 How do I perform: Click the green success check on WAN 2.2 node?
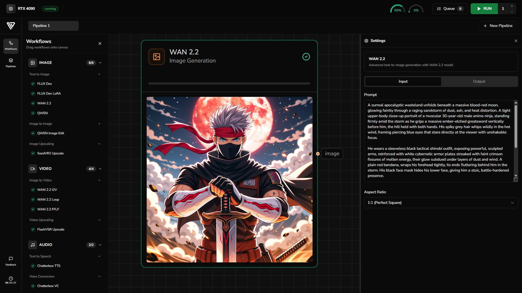[306, 57]
